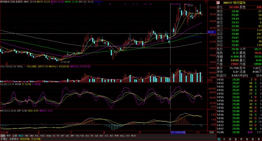Switch to the DMI indicator
Viewport: 262px width, 141px height.
coord(27,136)
